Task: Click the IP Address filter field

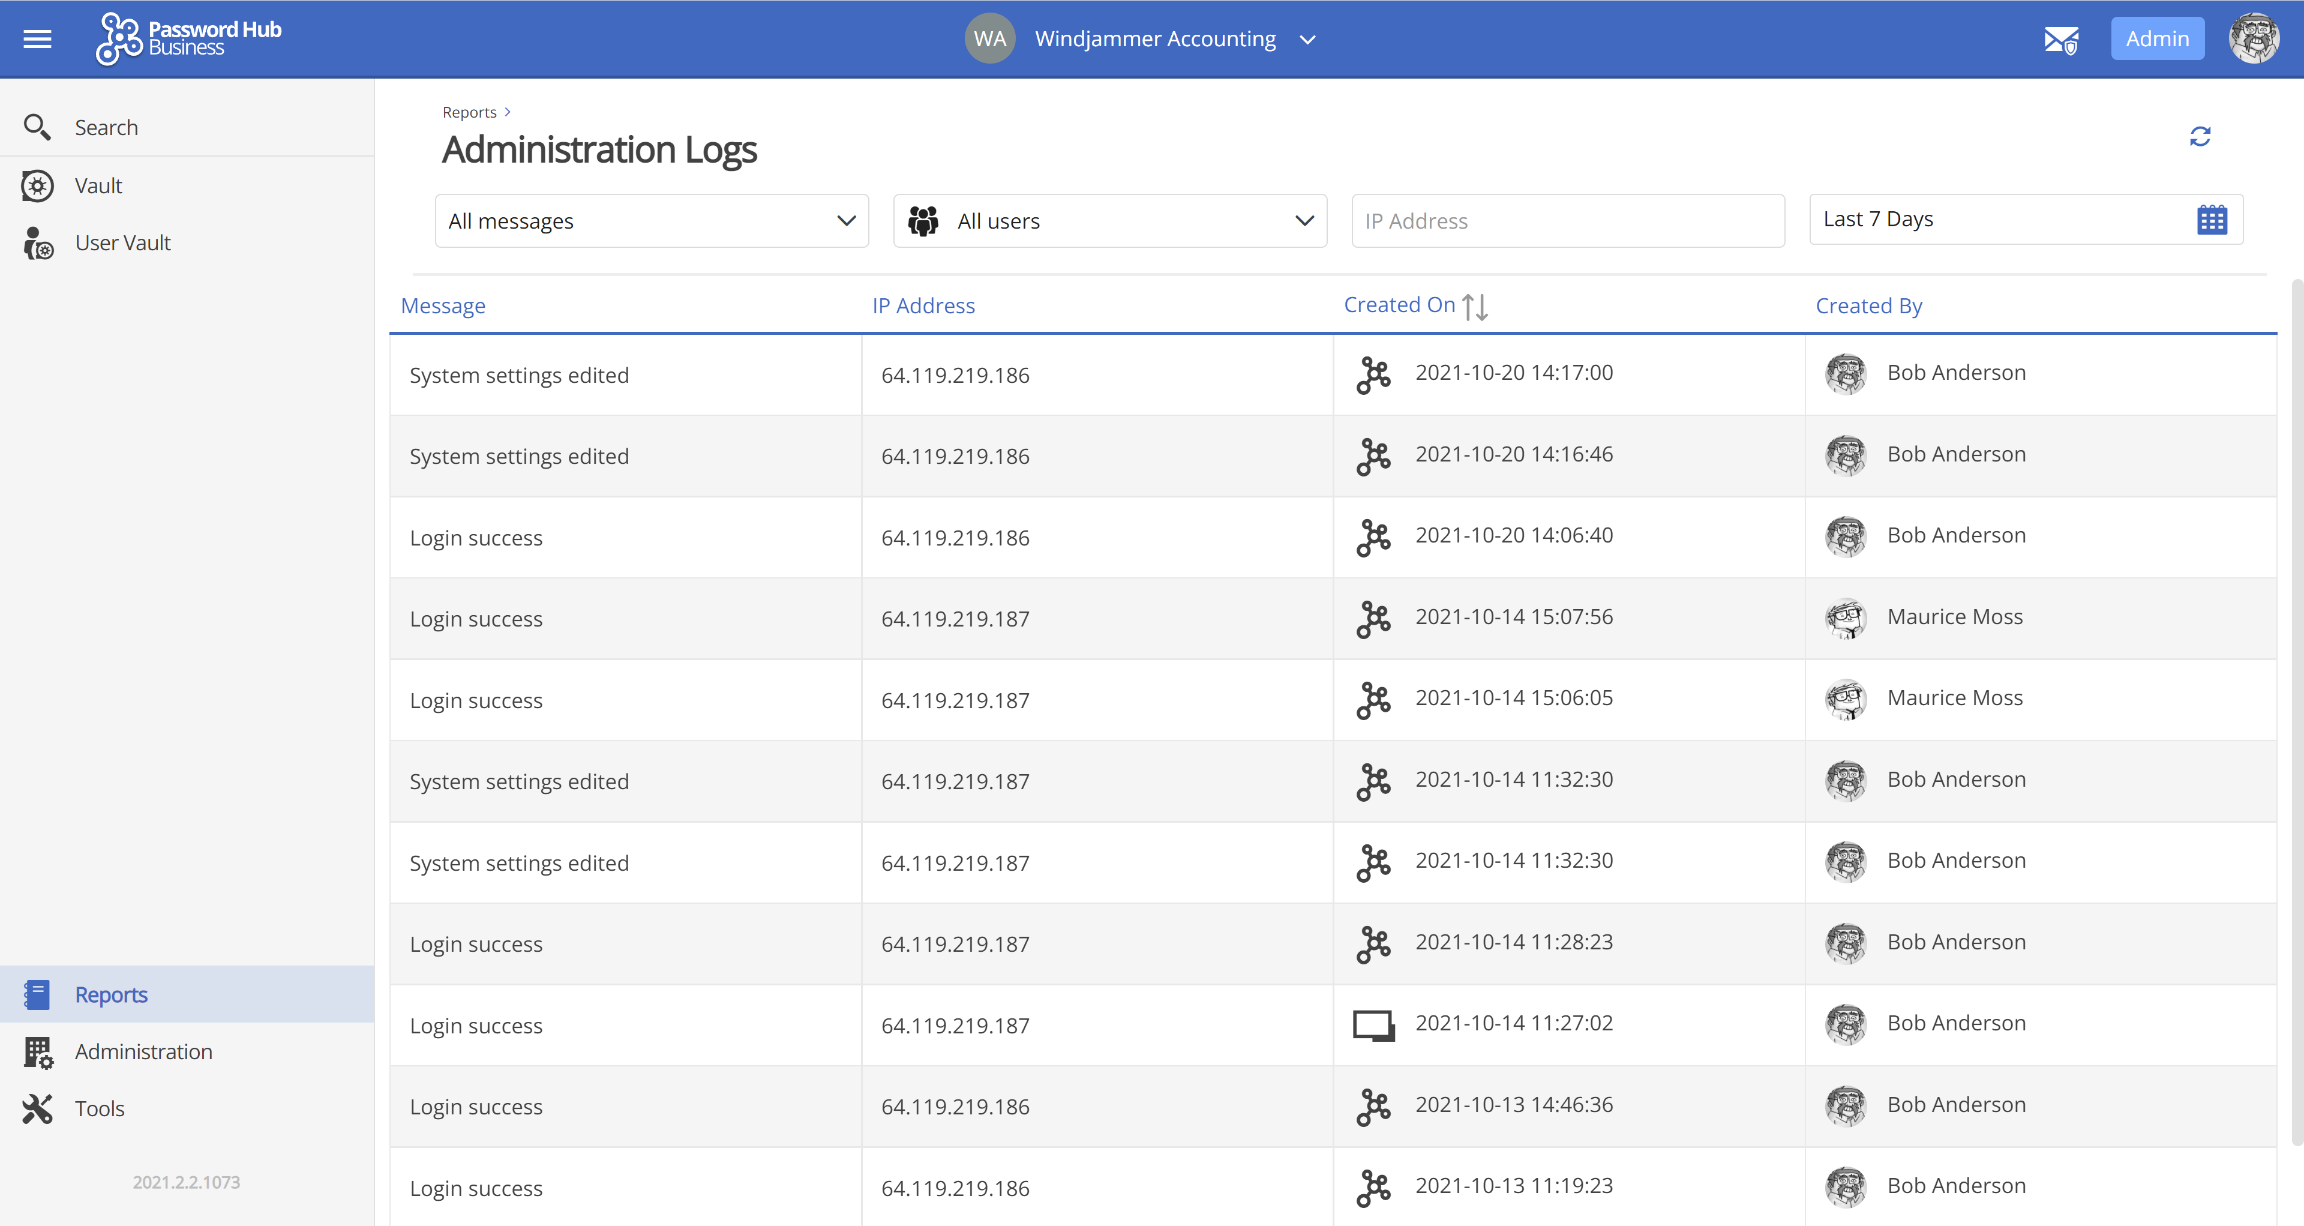Action: pyautogui.click(x=1567, y=220)
